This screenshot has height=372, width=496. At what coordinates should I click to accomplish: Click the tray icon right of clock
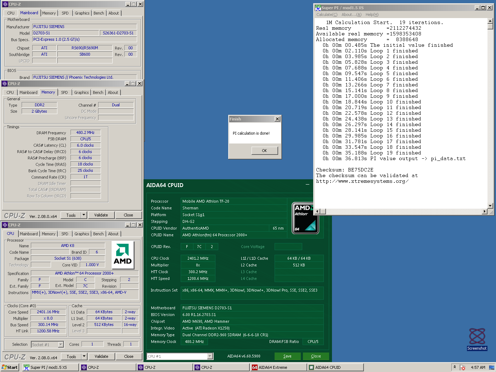tap(492, 367)
